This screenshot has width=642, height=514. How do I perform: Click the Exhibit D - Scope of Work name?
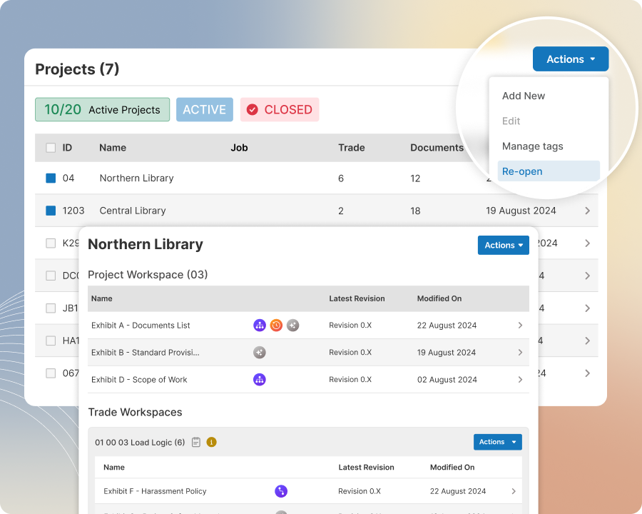(x=139, y=380)
